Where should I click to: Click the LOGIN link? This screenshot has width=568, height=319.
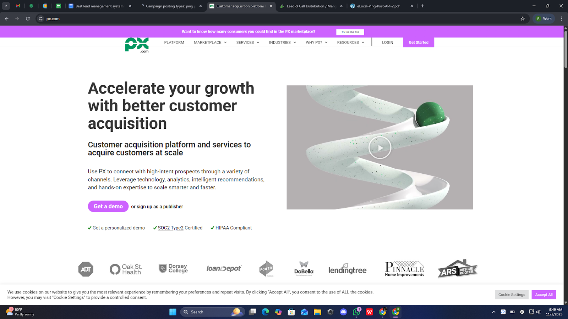[x=388, y=43]
